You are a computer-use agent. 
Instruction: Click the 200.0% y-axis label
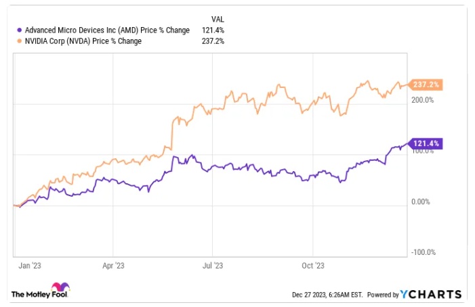click(421, 100)
